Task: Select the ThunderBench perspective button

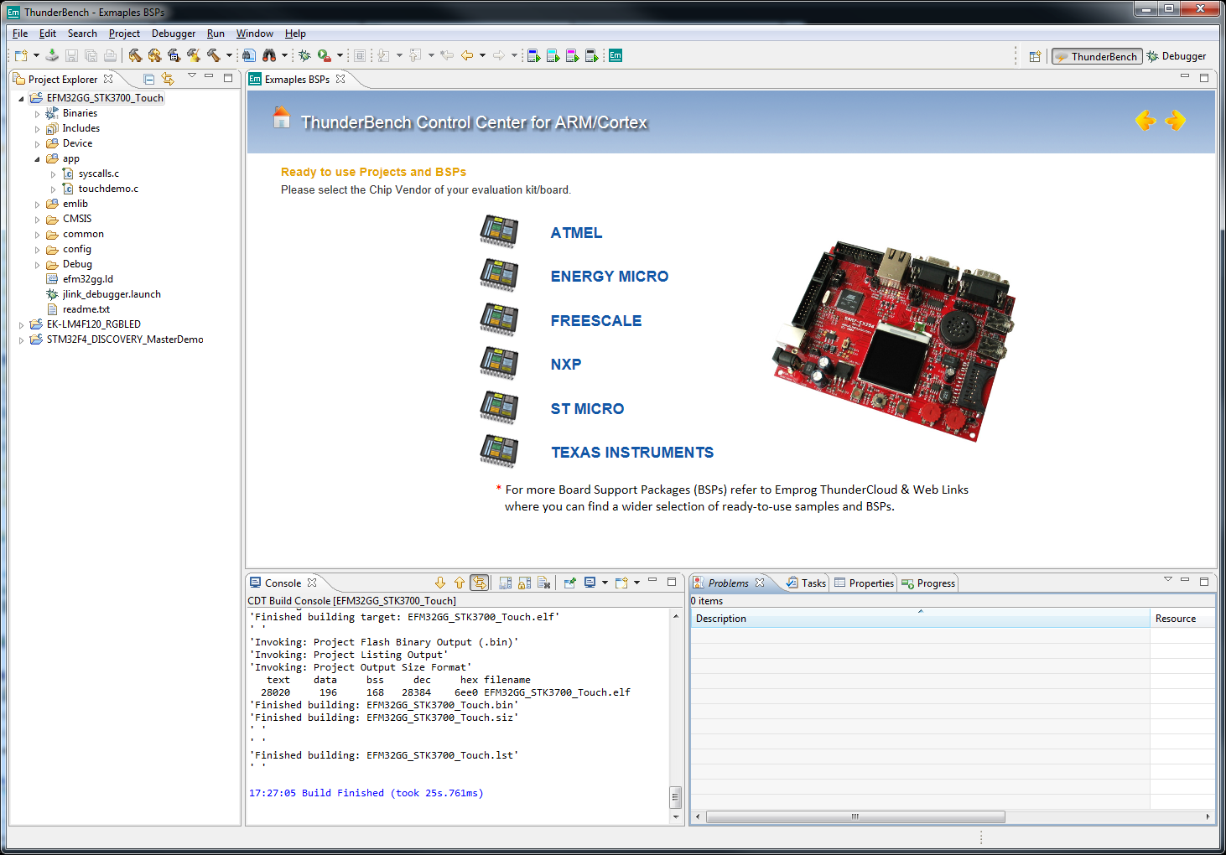Action: click(x=1097, y=56)
